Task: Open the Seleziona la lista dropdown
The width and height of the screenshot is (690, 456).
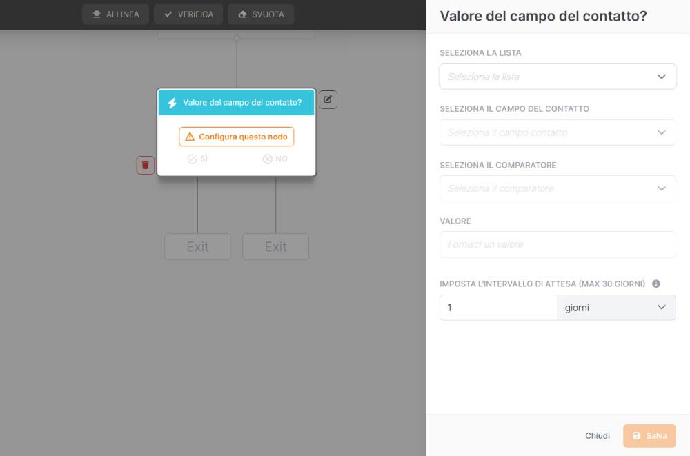Action: click(x=558, y=77)
